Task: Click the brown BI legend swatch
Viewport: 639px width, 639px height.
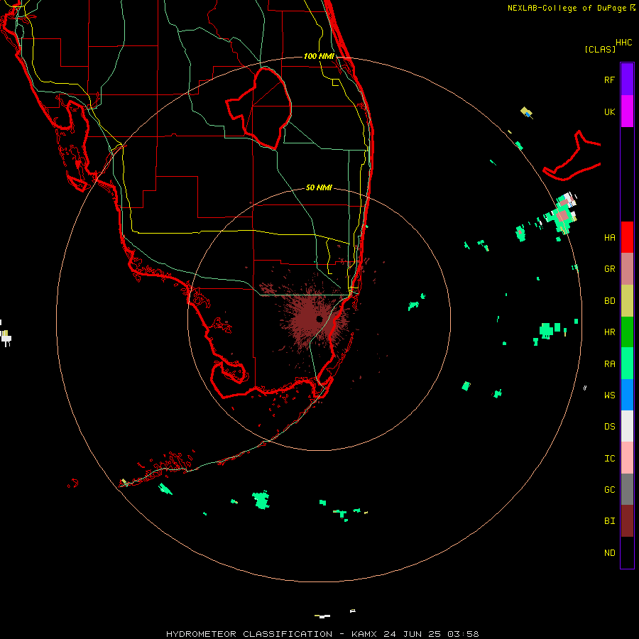Action: [627, 521]
